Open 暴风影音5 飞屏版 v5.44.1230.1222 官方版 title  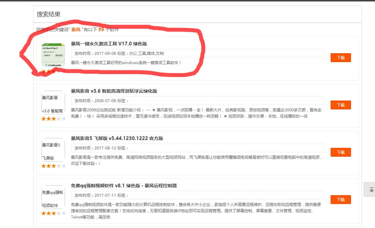pos(117,138)
